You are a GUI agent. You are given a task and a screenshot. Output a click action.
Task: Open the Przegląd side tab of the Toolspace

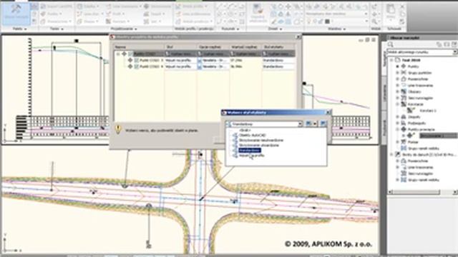click(x=384, y=128)
